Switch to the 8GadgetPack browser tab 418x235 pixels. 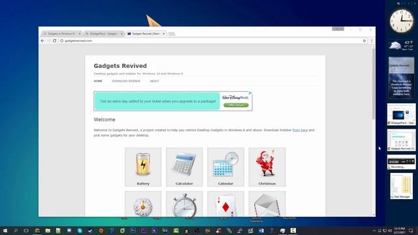coord(104,33)
